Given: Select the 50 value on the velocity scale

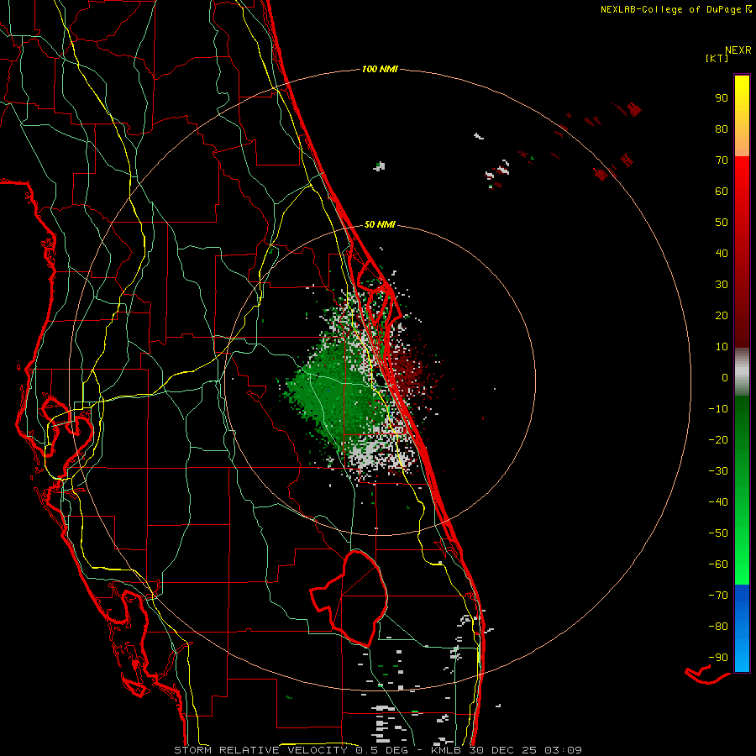Looking at the screenshot, I should pyautogui.click(x=722, y=223).
